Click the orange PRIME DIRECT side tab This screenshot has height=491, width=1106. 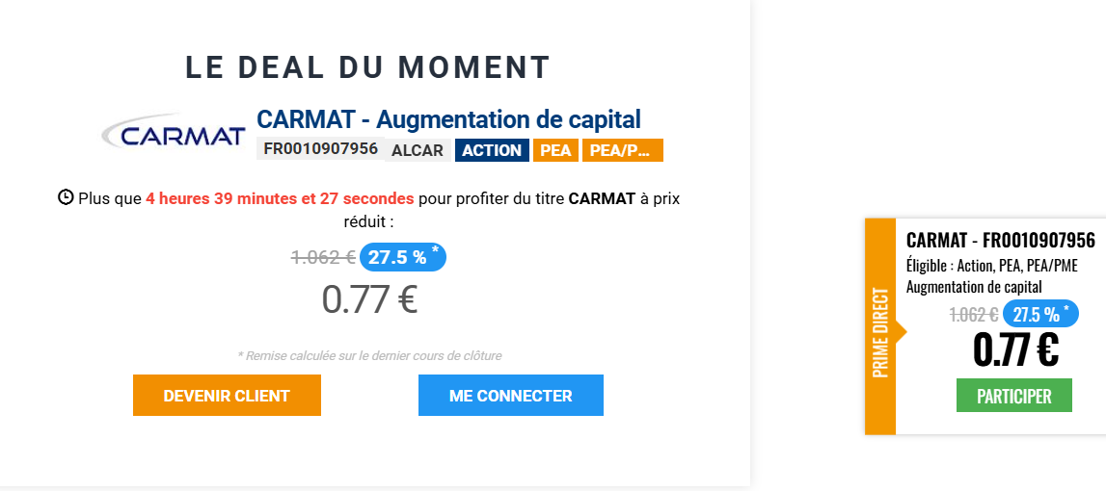(x=880, y=326)
